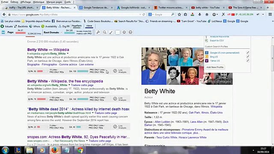The width and height of the screenshot is (274, 154).
Task: Bookmark this page with the star icon
Action: pyautogui.click(x=179, y=15)
